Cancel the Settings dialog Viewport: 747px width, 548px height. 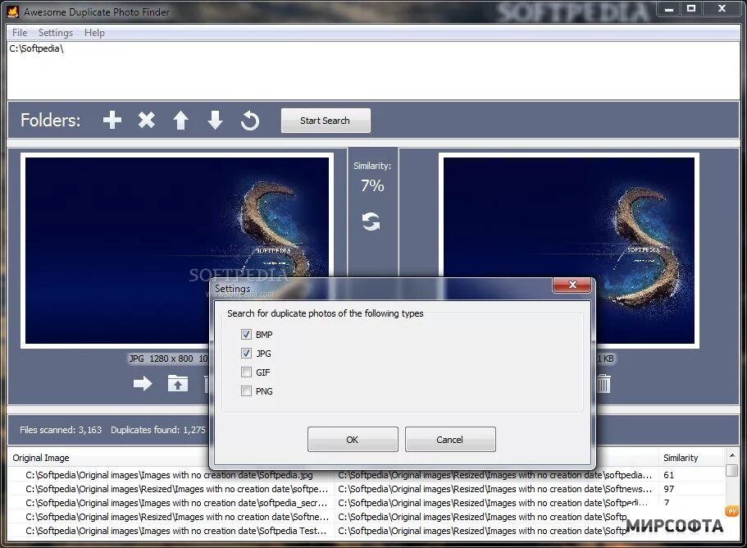point(450,440)
